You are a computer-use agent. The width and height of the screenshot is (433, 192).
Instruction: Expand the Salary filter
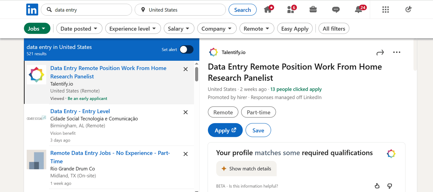[179, 28]
